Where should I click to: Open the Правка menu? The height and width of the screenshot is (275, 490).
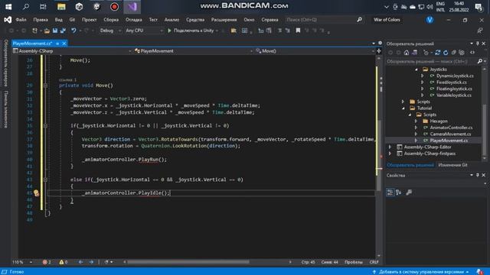tap(41, 20)
